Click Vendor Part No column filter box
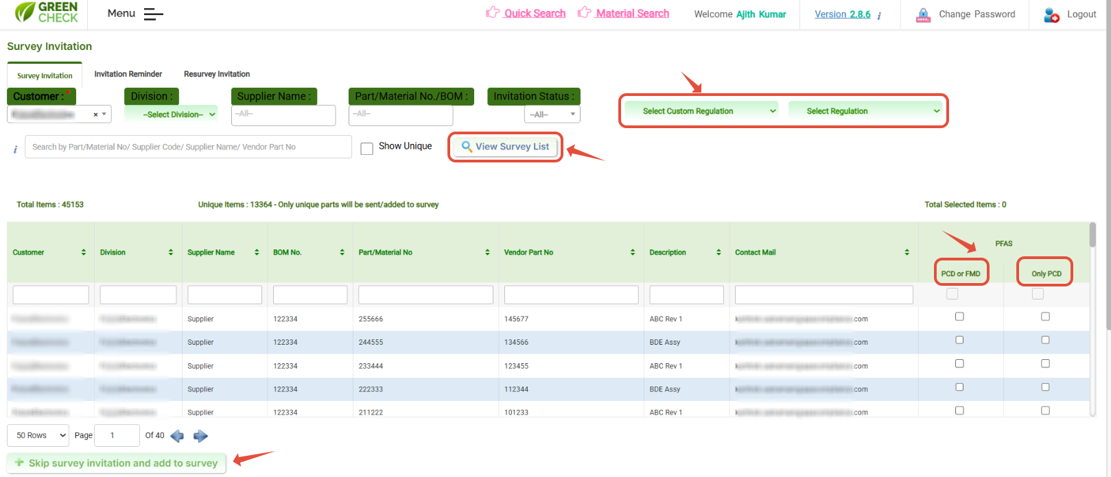1111x477 pixels. pyautogui.click(x=572, y=295)
